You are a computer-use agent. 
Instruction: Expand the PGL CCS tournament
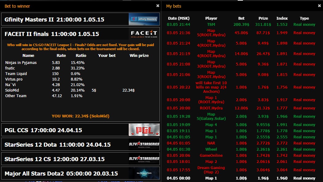pos(81,130)
